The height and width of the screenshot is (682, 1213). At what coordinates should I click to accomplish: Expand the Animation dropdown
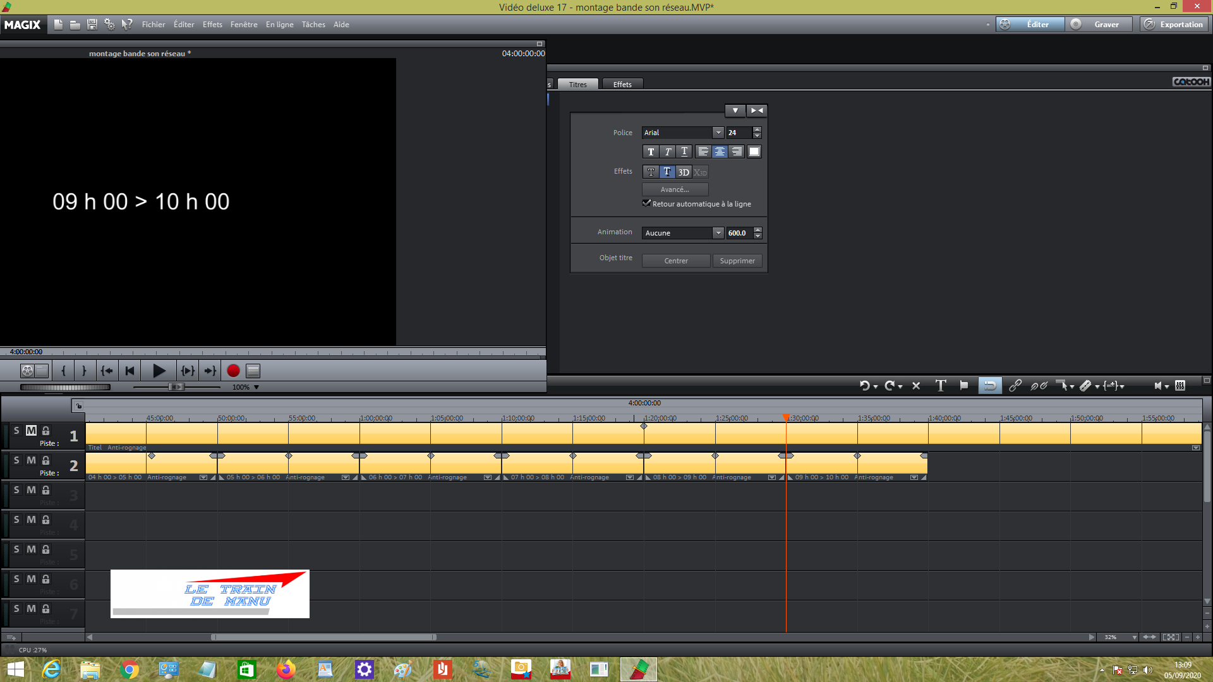(718, 233)
